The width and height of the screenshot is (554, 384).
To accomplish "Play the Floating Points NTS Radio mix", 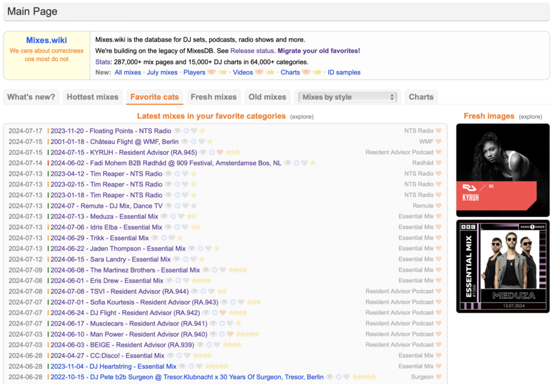I will [x=186, y=131].
